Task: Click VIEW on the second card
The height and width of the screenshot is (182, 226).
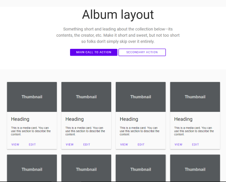Action: (70, 144)
